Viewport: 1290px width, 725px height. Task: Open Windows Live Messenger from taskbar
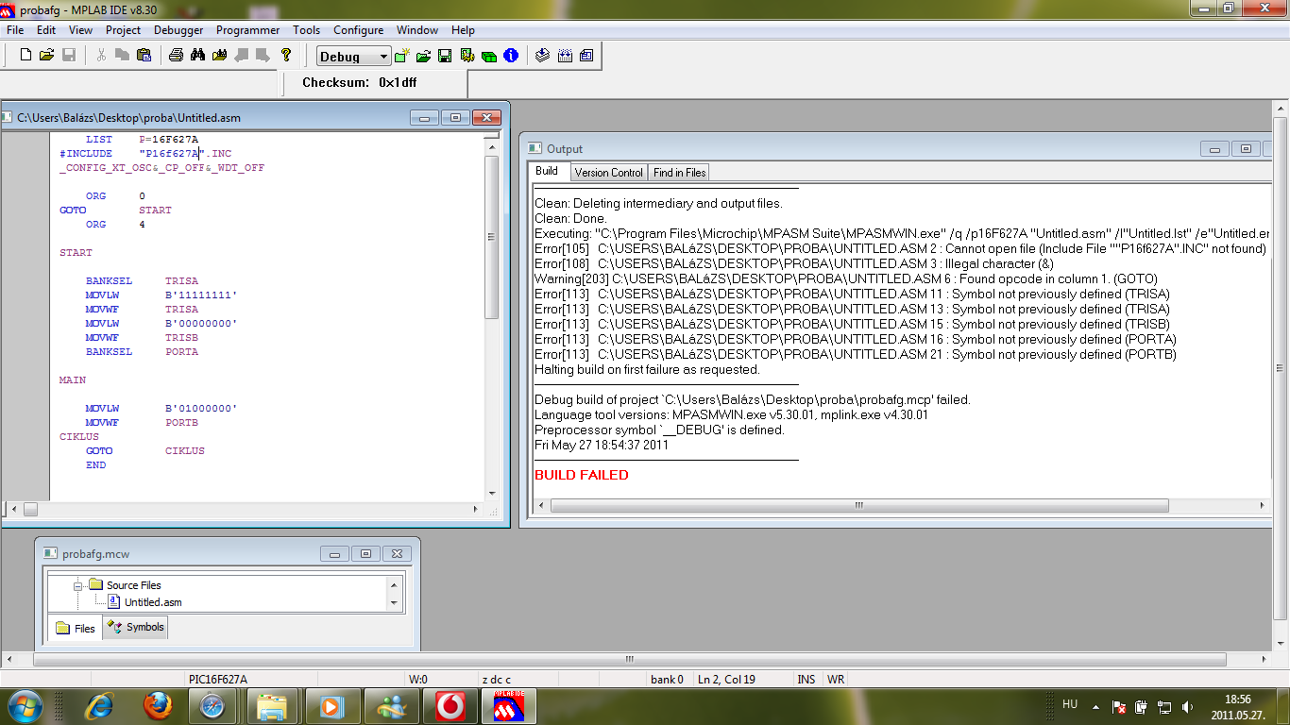point(392,706)
